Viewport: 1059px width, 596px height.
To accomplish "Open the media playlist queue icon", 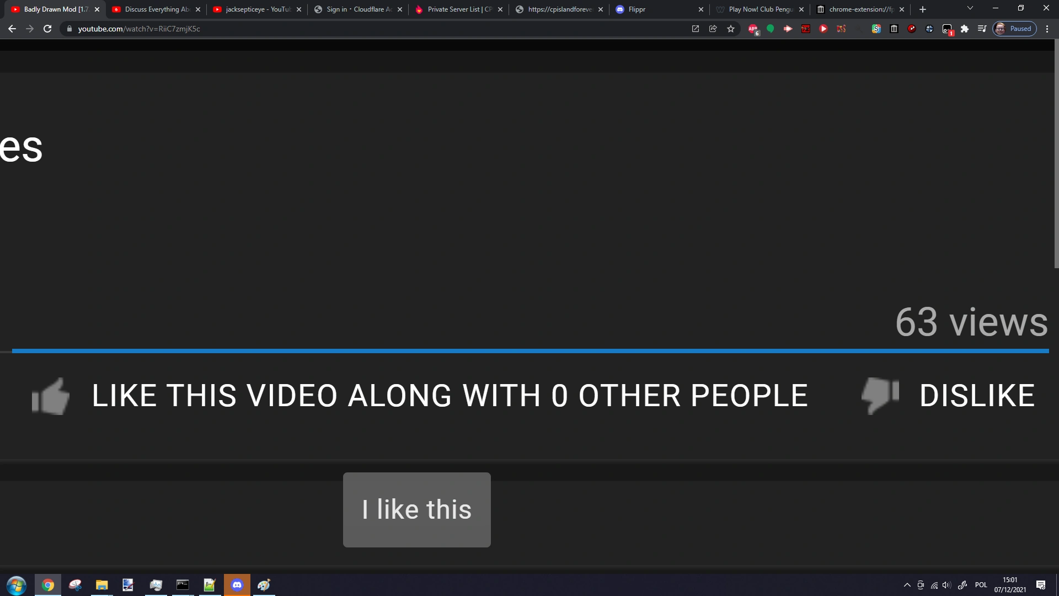I will tap(982, 29).
